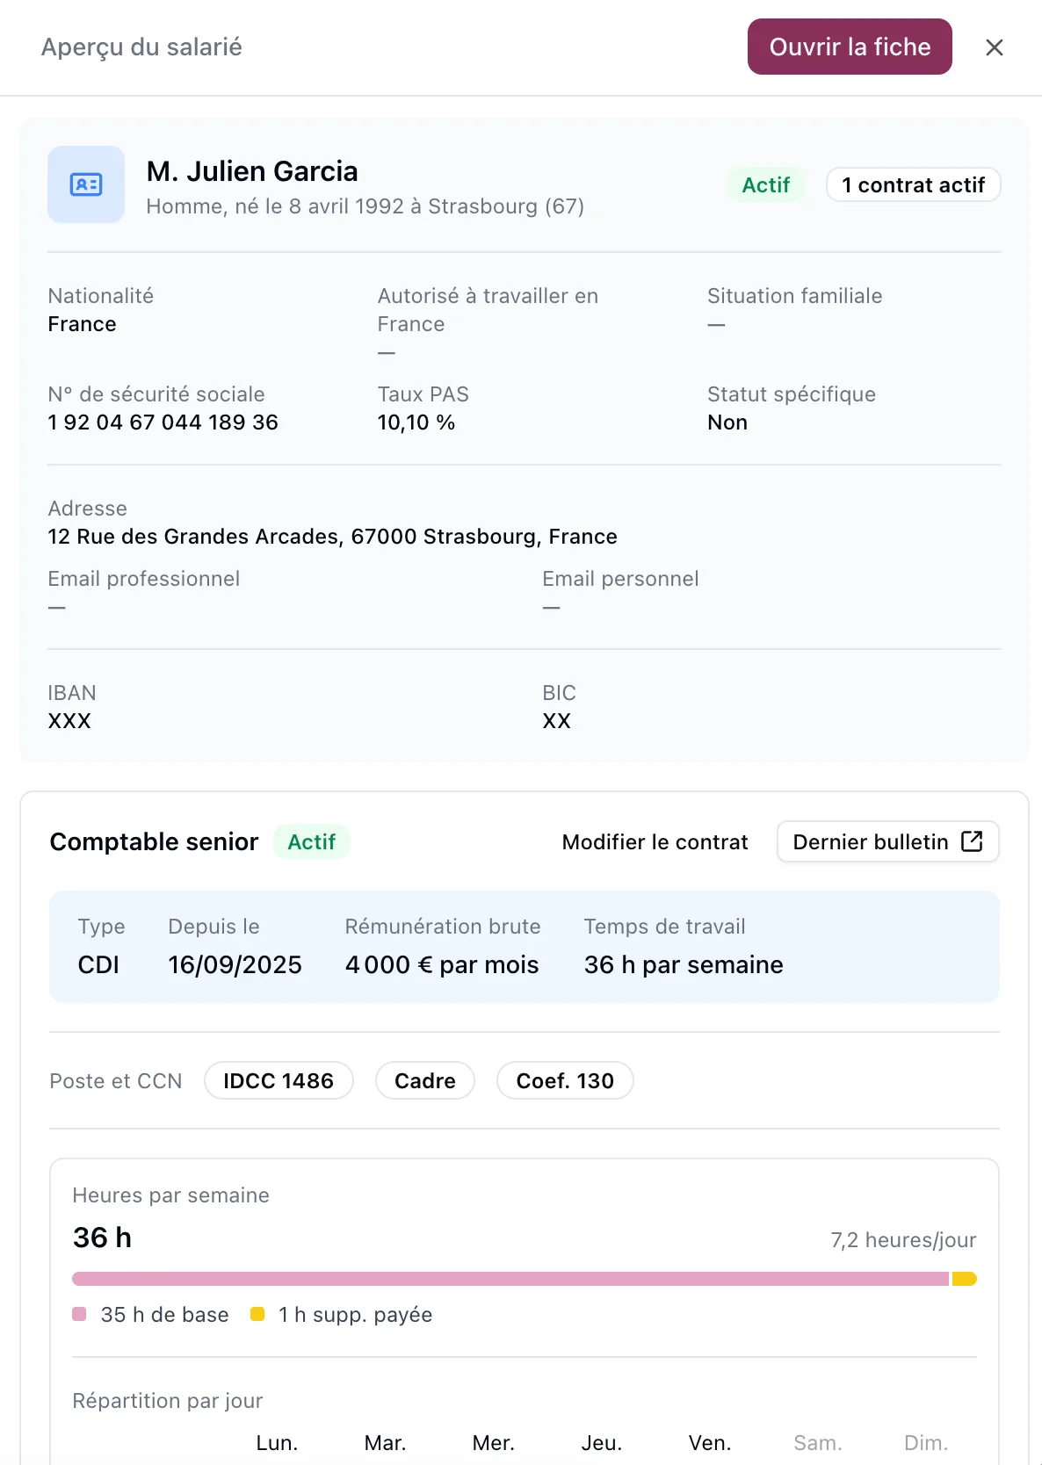Click the employee ID card icon
1042x1465 pixels.
point(86,184)
